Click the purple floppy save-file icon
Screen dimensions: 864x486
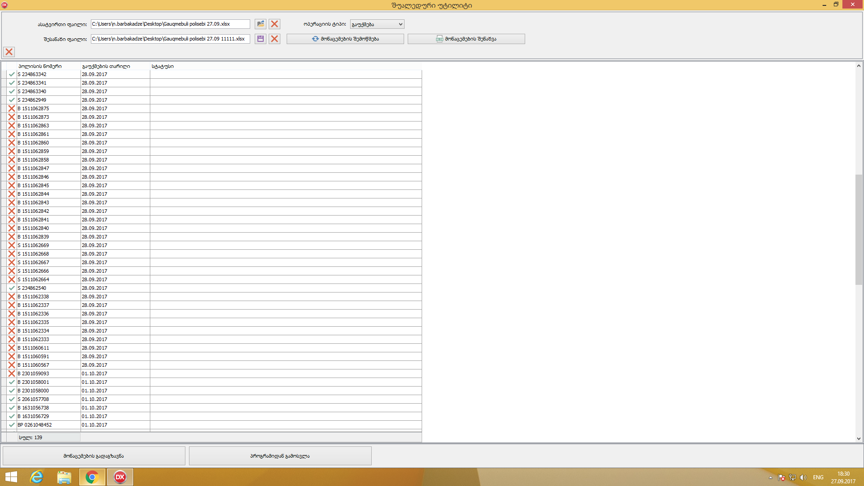pos(261,39)
